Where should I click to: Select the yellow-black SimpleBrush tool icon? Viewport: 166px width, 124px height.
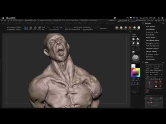[x=156, y=86]
